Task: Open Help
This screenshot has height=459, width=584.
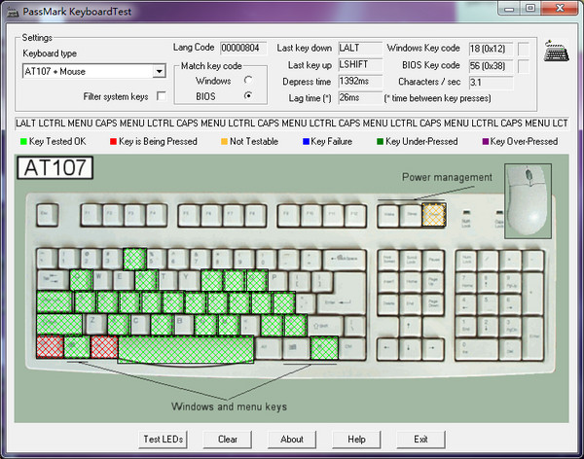Action: tap(356, 440)
